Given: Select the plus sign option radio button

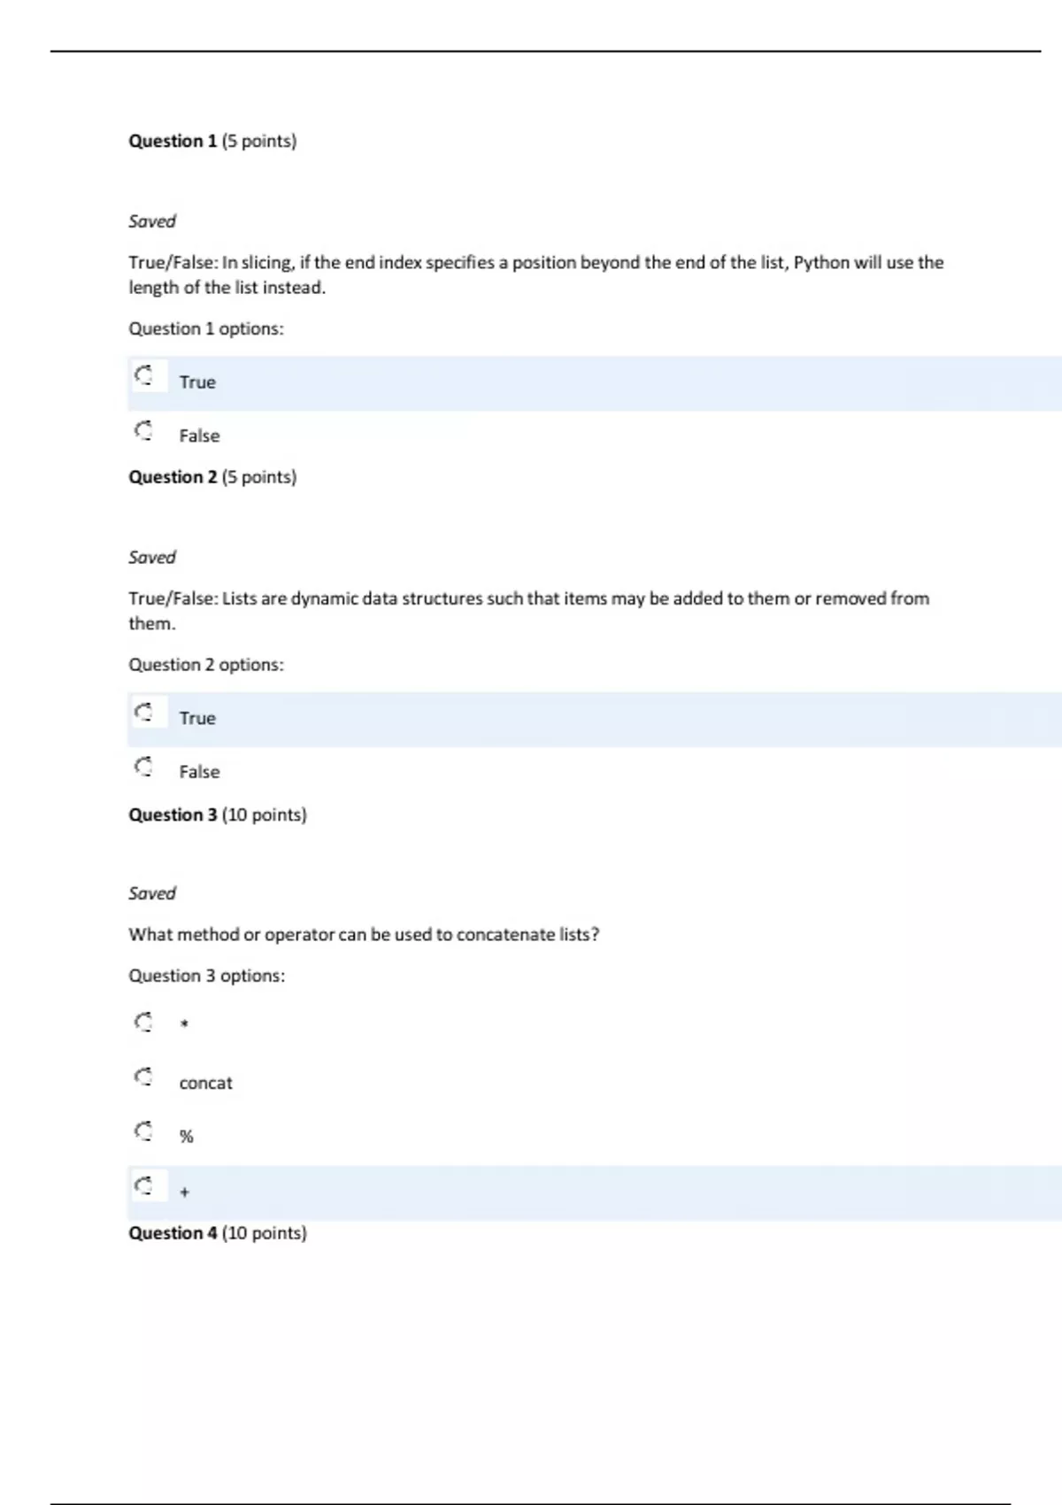Looking at the screenshot, I should click(144, 1185).
